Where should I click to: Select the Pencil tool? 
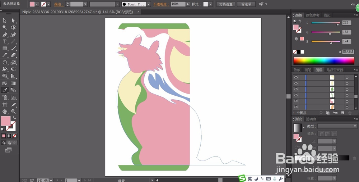tap(5, 55)
